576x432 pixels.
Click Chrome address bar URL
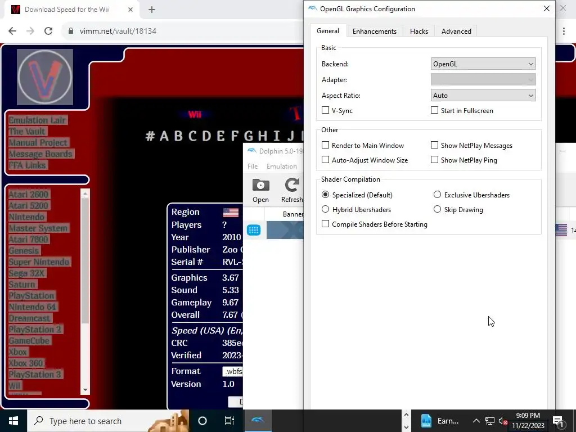118,31
